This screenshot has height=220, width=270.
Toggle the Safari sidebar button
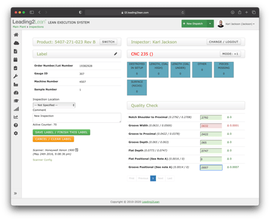point(32,13)
